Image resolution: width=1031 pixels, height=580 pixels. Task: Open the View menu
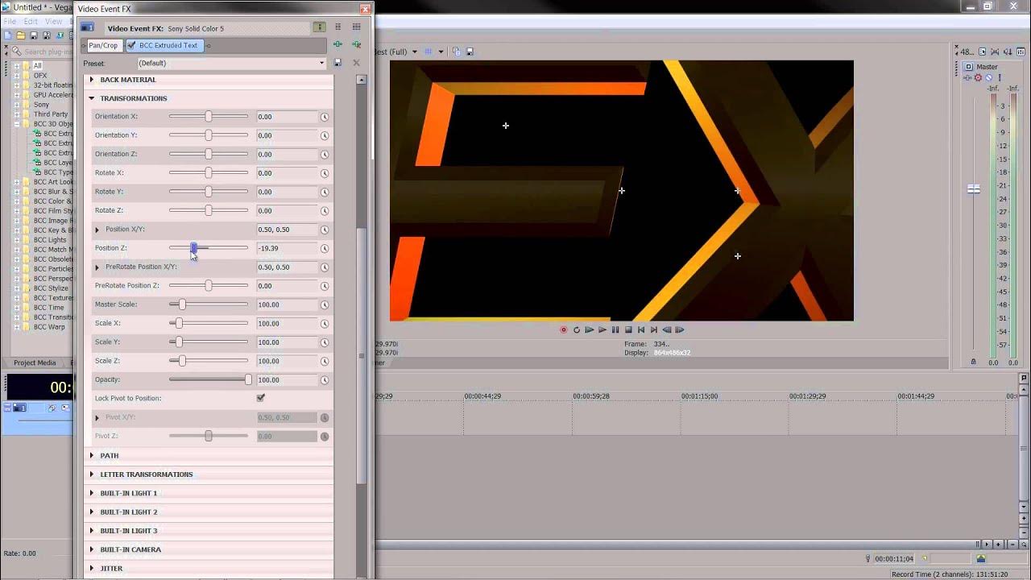point(54,21)
